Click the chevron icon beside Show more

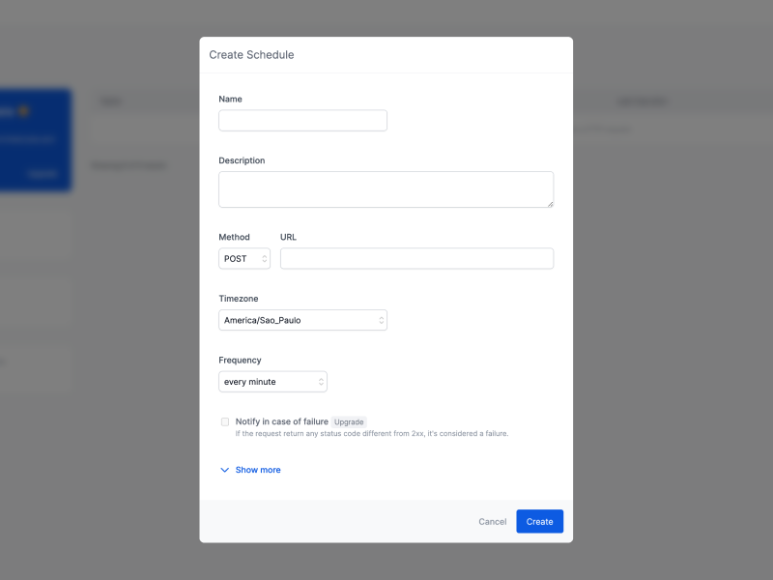coord(225,470)
